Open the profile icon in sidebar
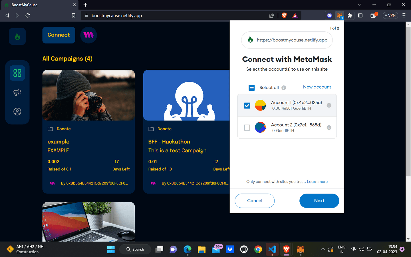The image size is (411, 257). [17, 112]
